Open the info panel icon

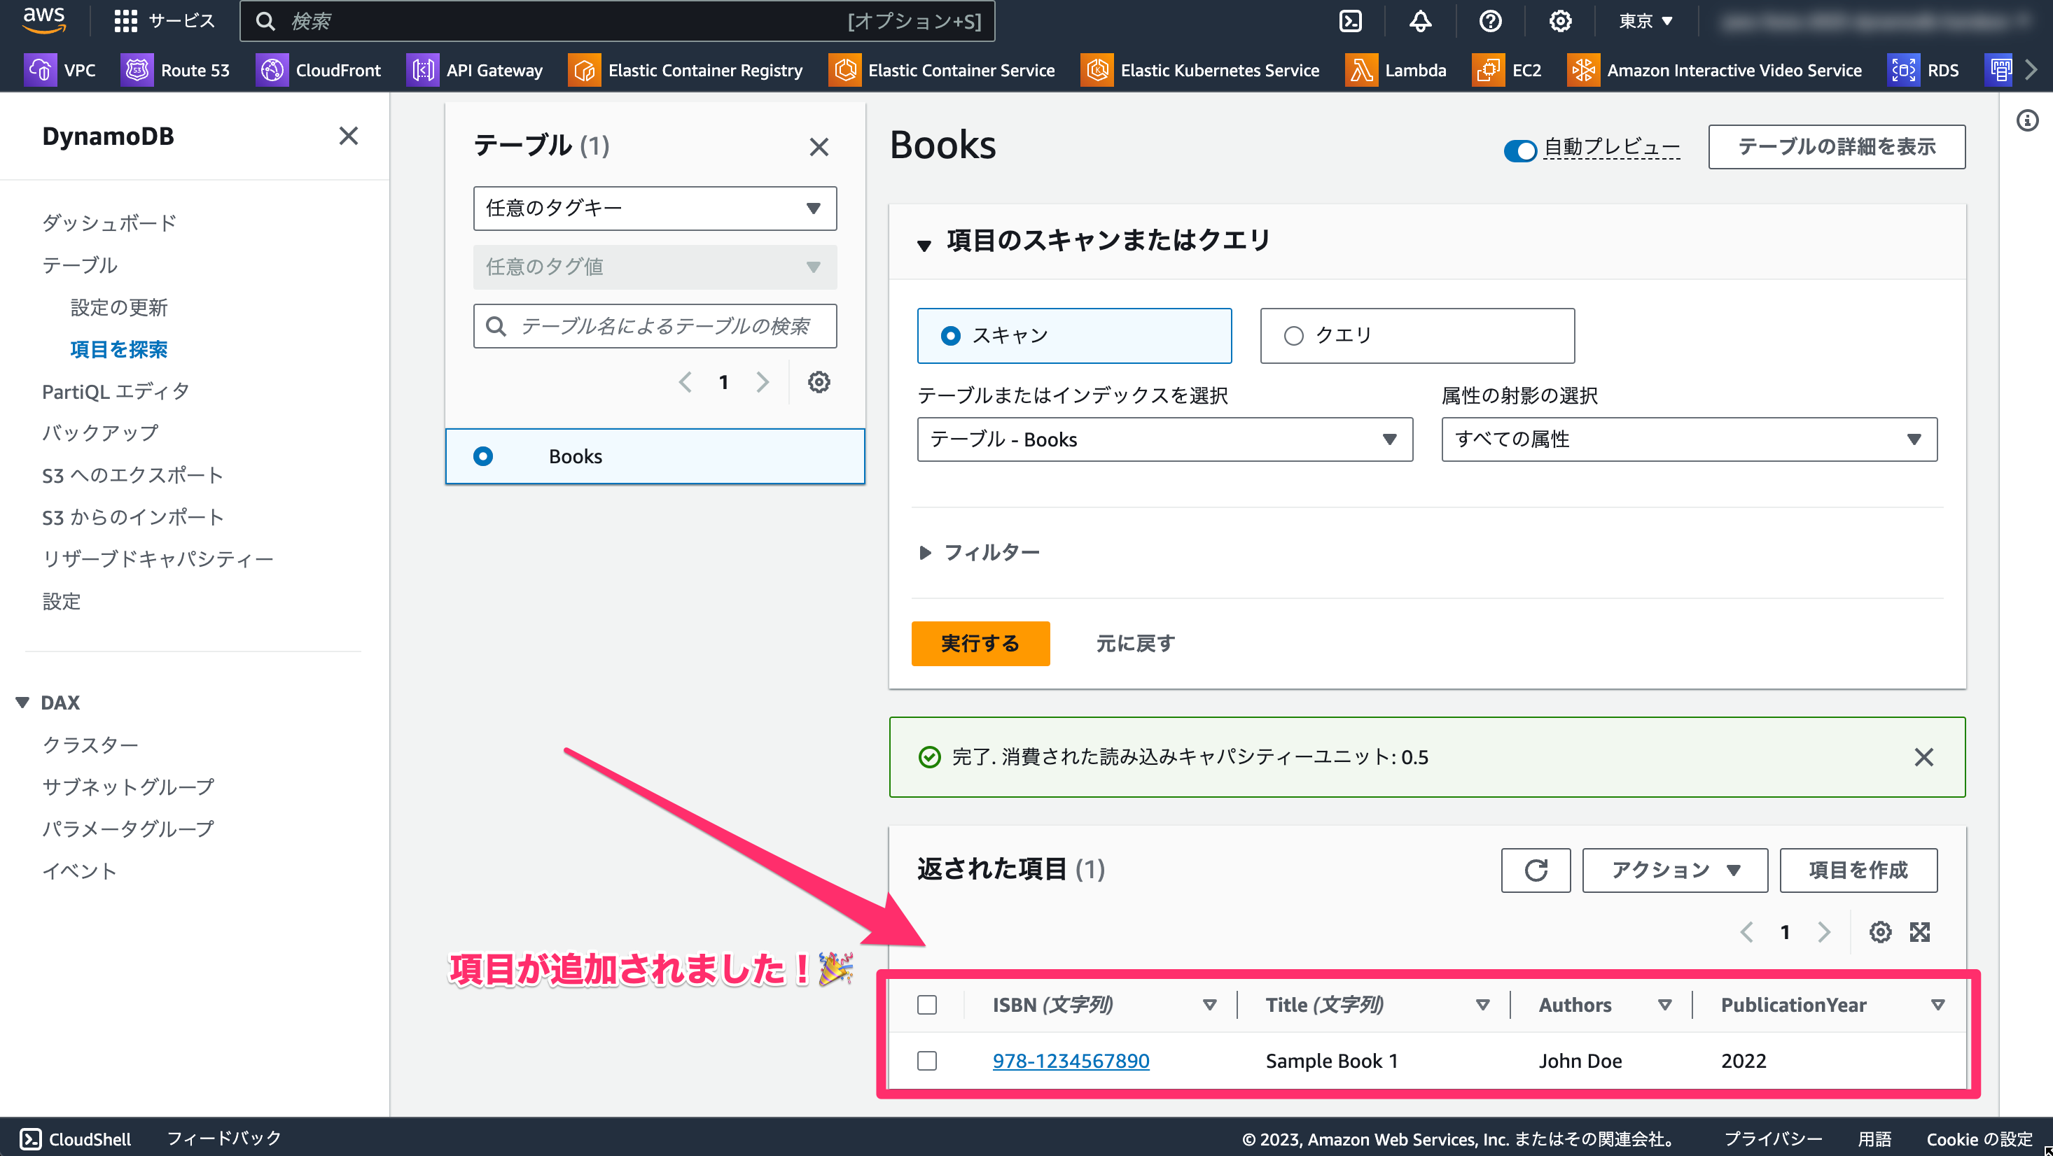point(2028,121)
